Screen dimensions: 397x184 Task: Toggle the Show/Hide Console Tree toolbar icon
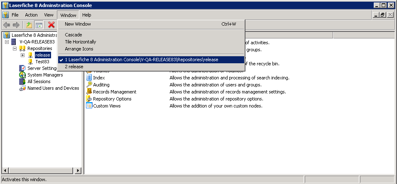pyautogui.click(x=39, y=25)
